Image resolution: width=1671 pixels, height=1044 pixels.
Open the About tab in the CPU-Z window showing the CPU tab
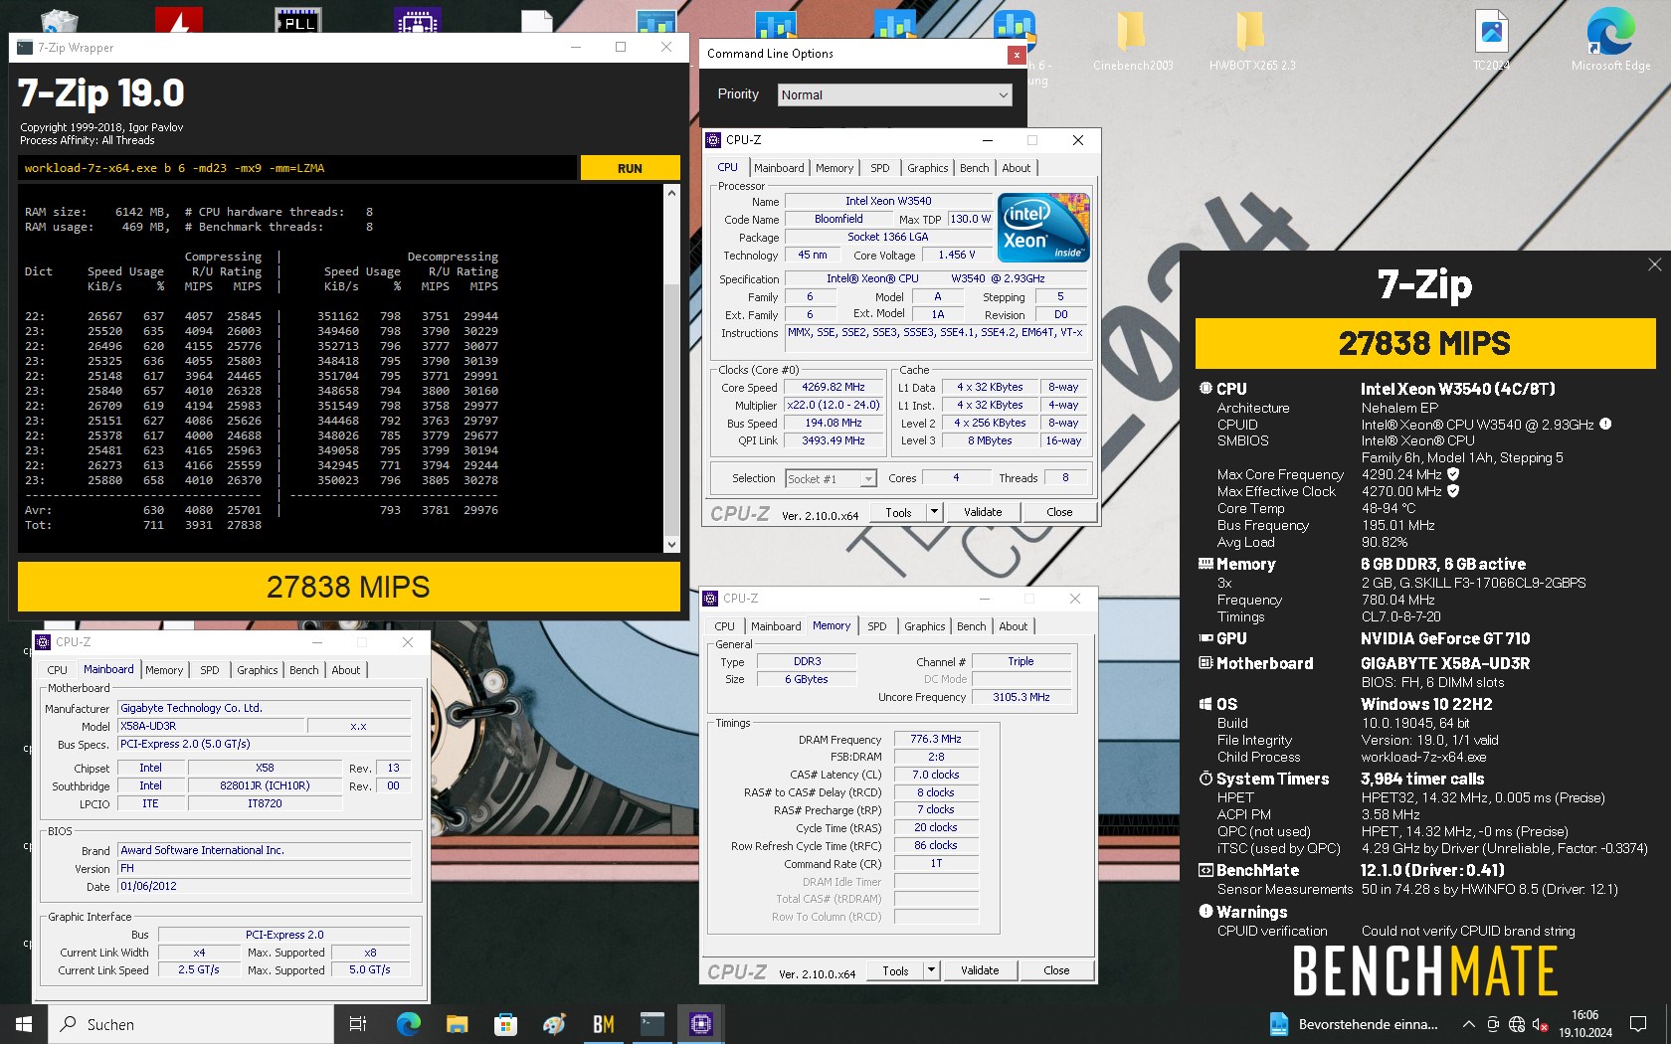[x=1016, y=168]
